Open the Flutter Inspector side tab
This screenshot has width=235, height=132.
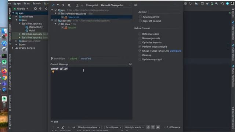(x=233, y=31)
